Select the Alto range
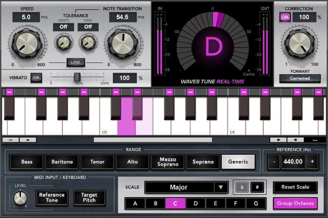Image resolution: width=328 pixels, height=218 pixels. (133, 162)
